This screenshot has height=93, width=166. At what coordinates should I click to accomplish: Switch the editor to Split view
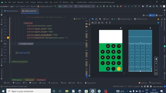tap(152, 16)
